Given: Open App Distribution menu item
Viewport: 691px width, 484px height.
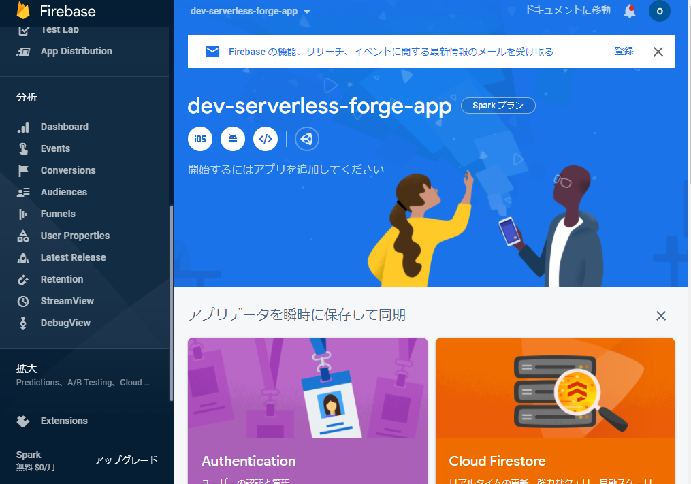Looking at the screenshot, I should coord(76,51).
